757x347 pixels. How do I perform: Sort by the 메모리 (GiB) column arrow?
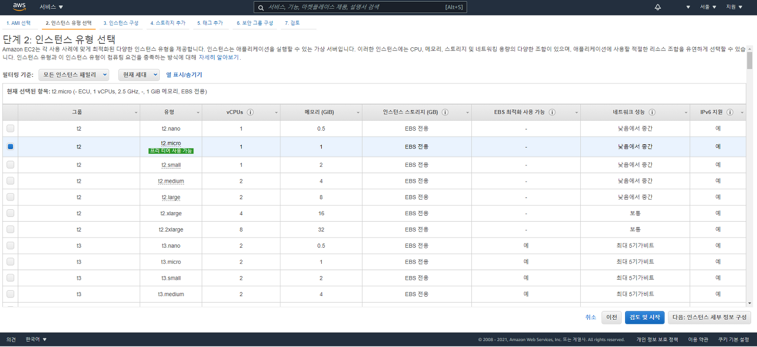pos(358,112)
